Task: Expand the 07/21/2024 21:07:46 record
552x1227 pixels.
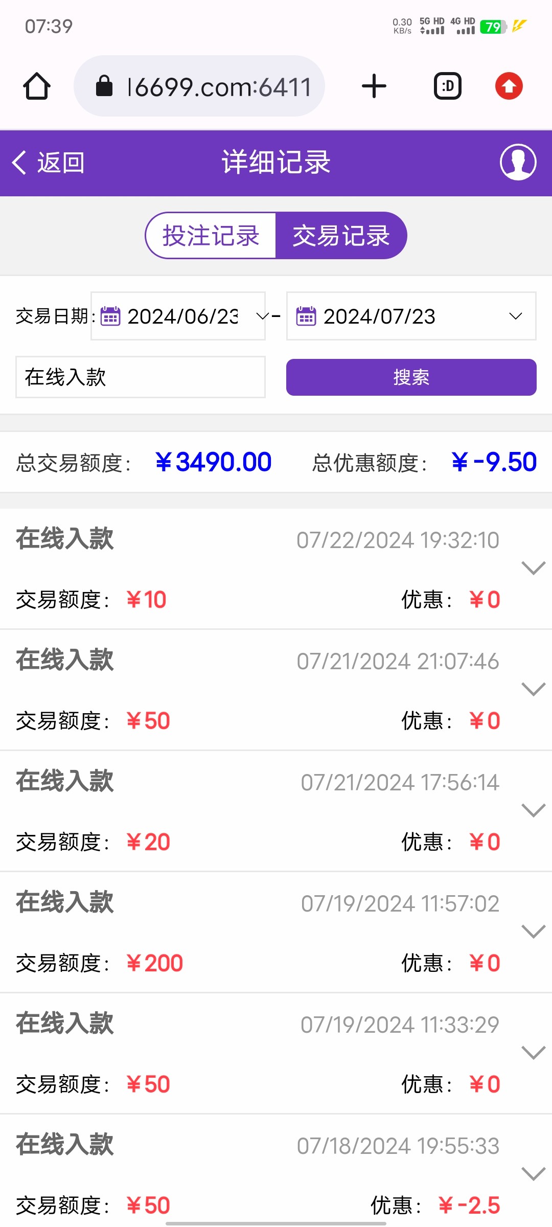Action: point(533,689)
